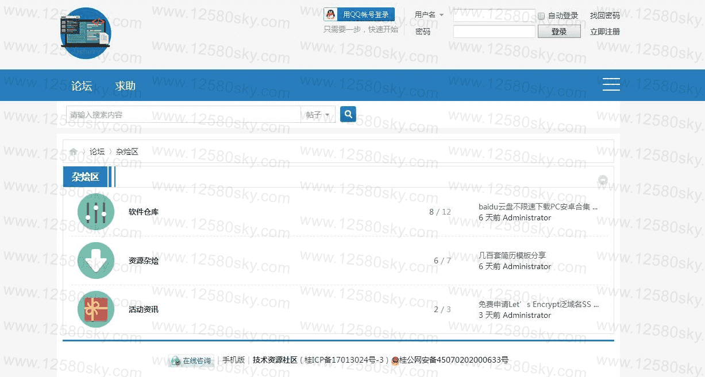Image resolution: width=705 pixels, height=377 pixels.
Task: Click the 技术资源社区 footer link
Action: point(275,360)
